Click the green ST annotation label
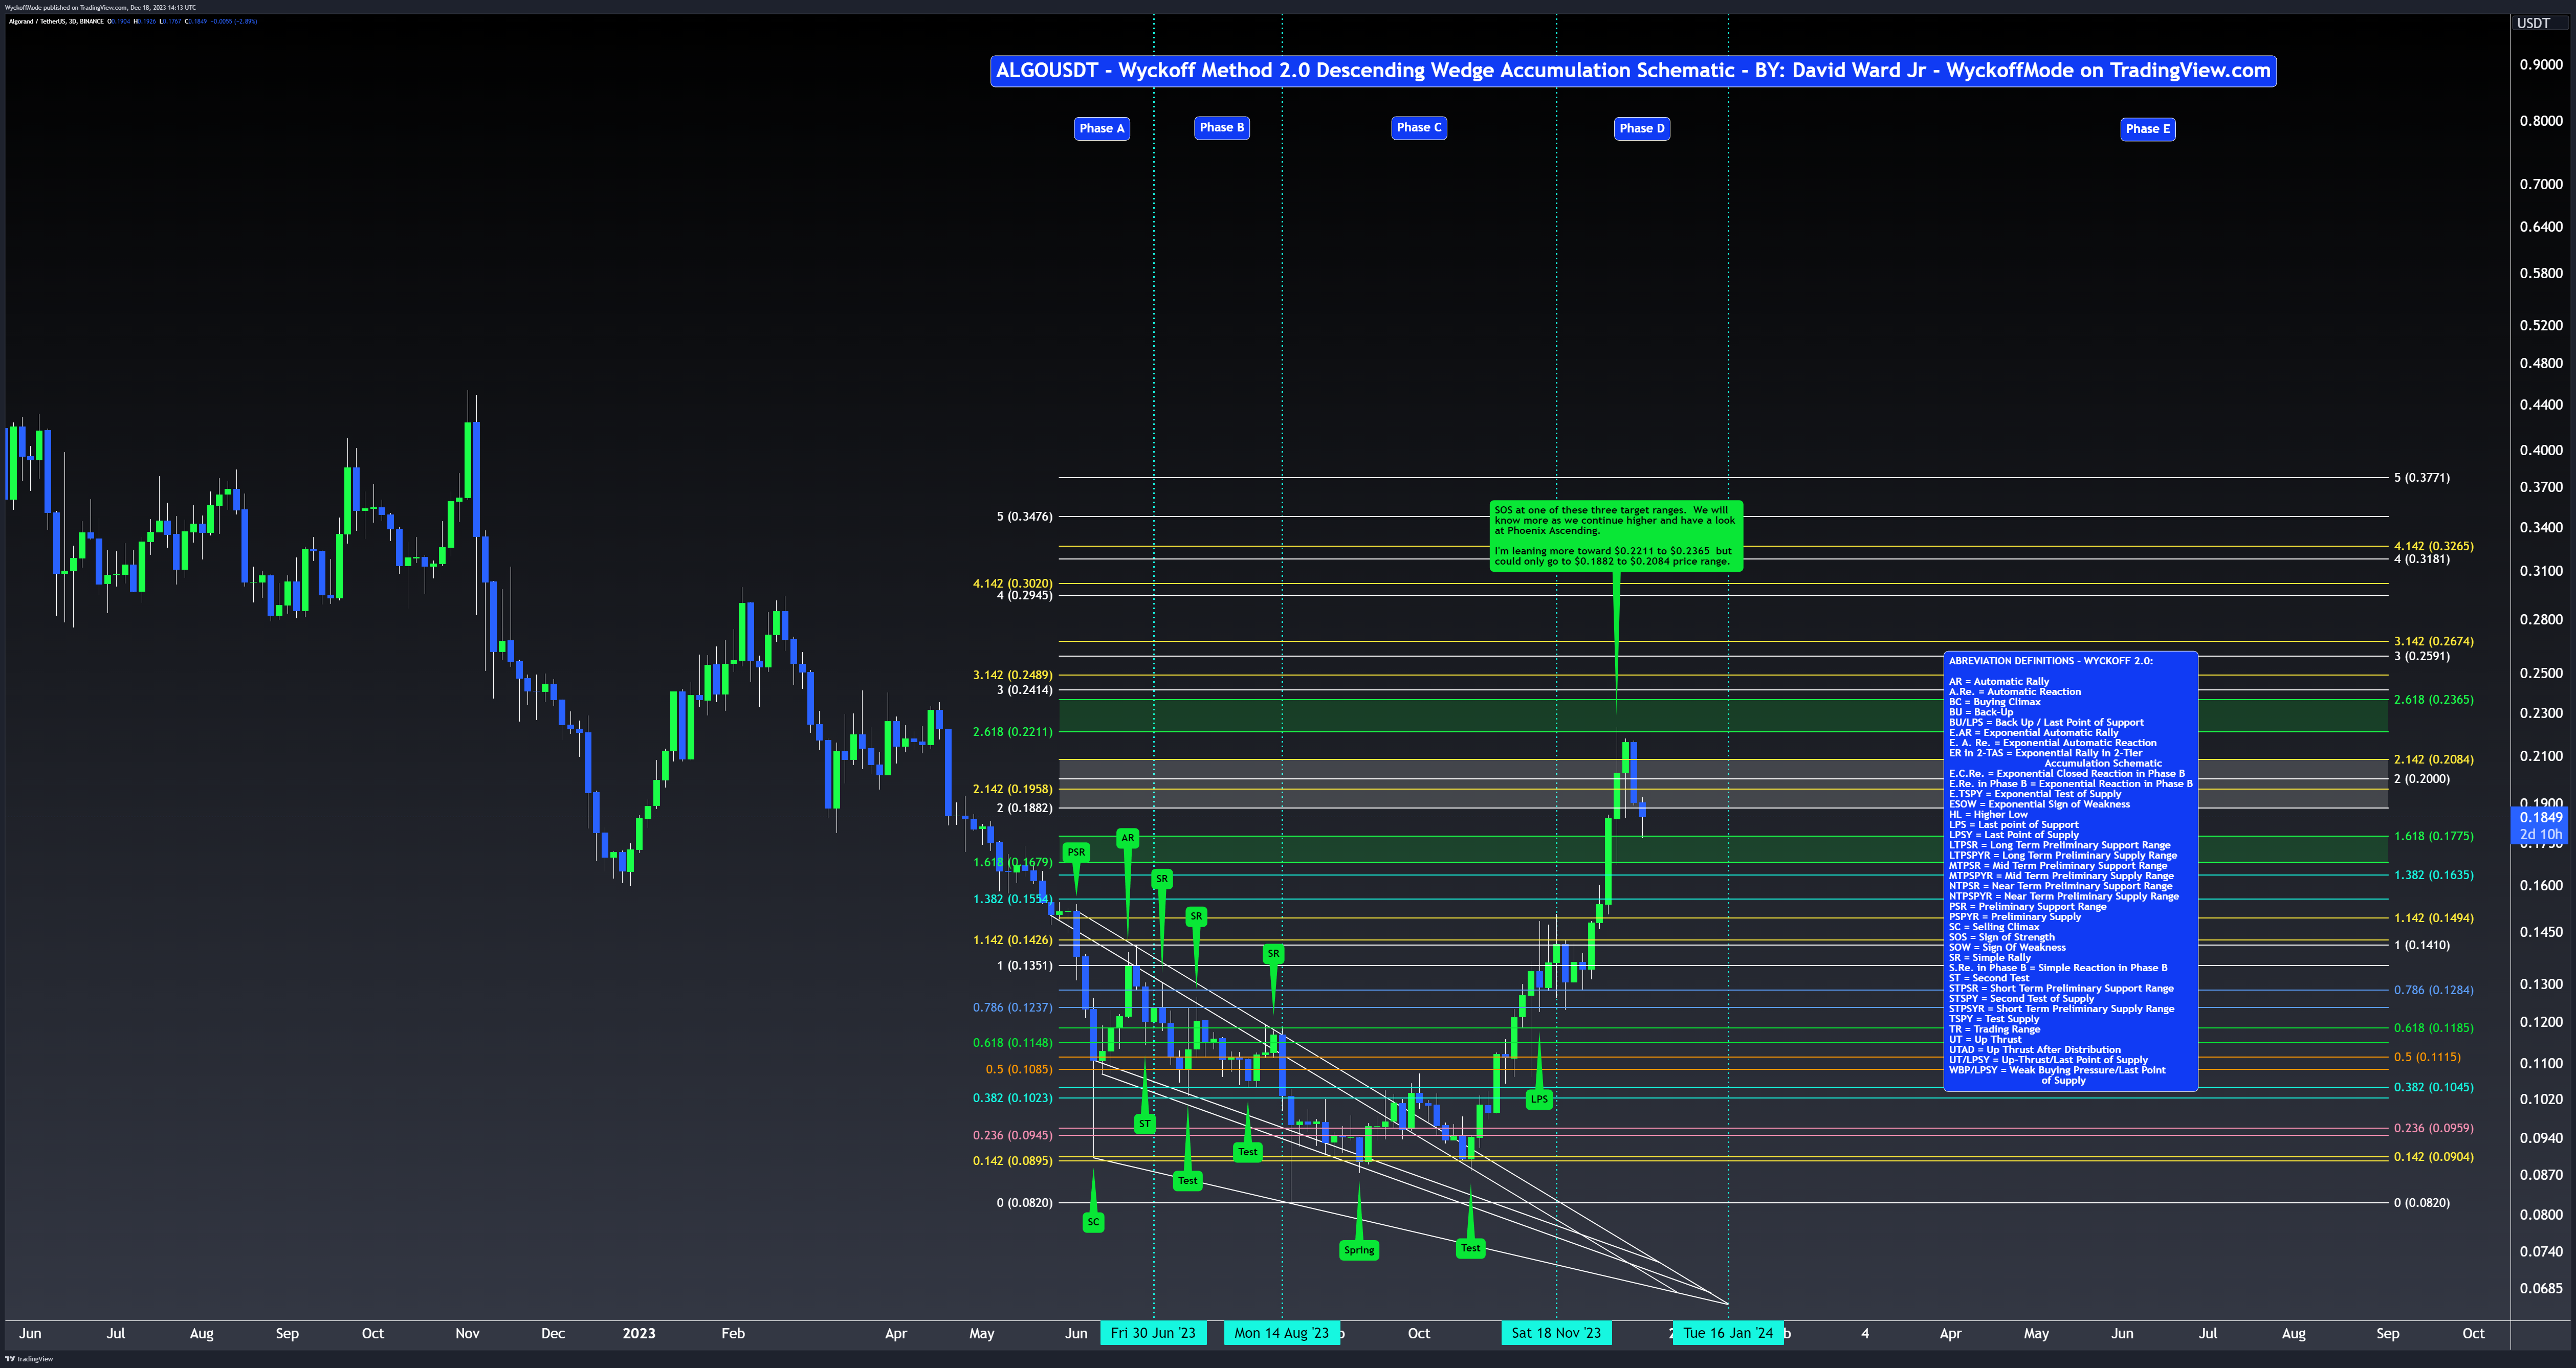This screenshot has width=2576, height=1368. point(1145,1123)
